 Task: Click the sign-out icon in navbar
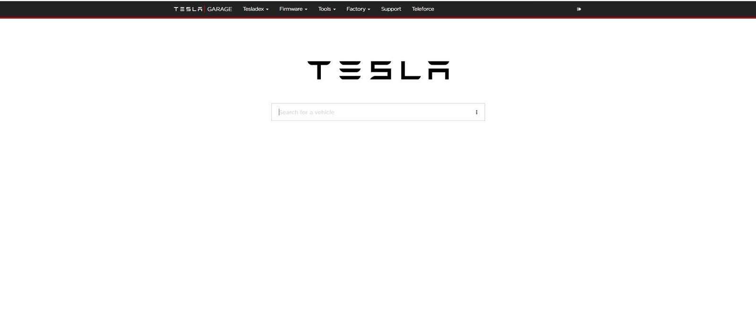tap(579, 9)
